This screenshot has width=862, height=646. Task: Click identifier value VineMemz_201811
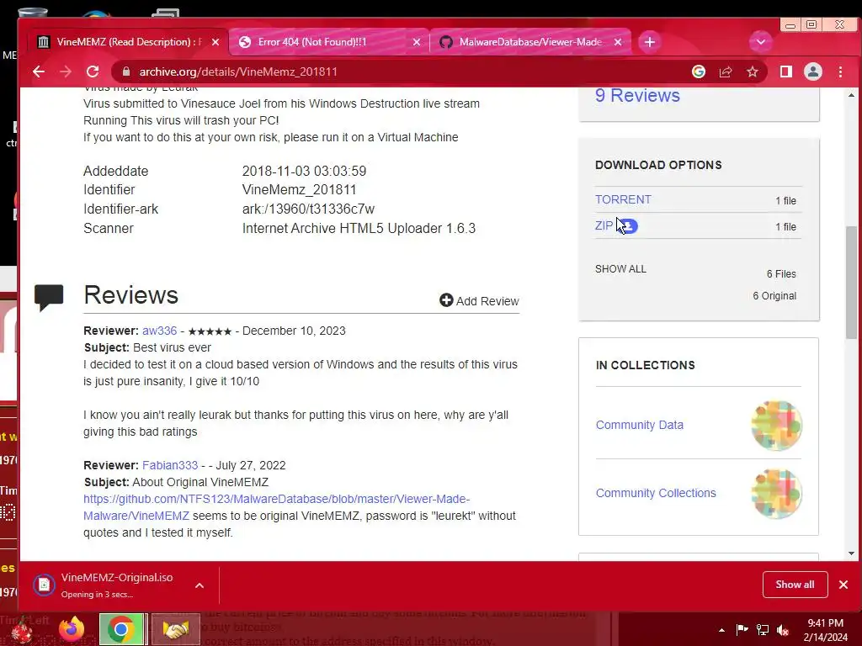pos(299,190)
